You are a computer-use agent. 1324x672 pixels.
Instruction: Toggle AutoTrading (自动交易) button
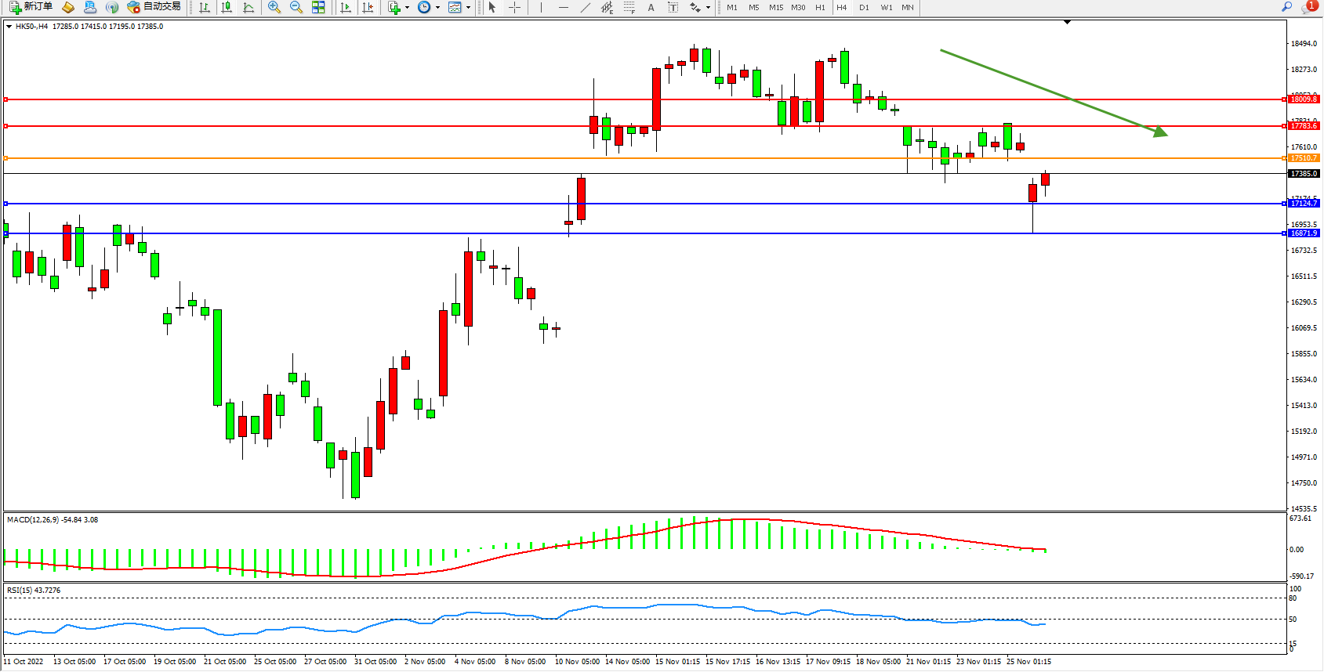click(x=154, y=7)
